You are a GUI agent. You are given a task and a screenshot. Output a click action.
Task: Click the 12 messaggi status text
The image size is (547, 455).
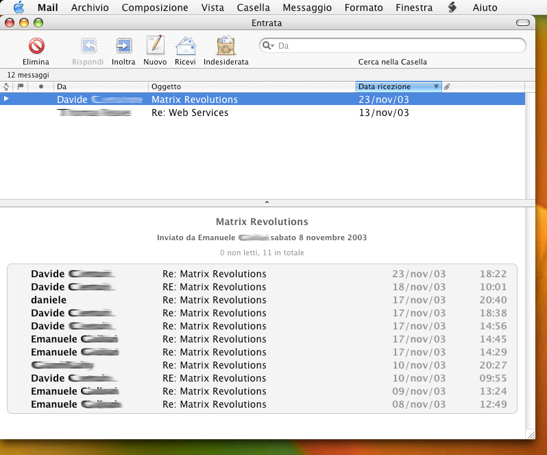(x=28, y=75)
